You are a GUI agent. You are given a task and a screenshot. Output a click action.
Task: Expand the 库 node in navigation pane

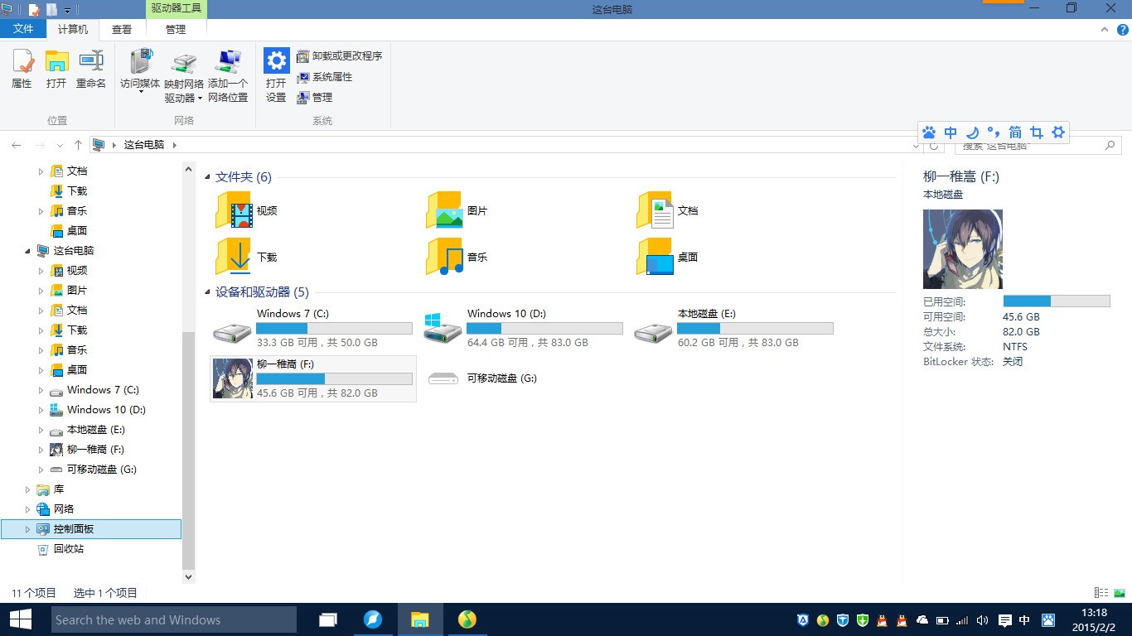[x=27, y=489]
